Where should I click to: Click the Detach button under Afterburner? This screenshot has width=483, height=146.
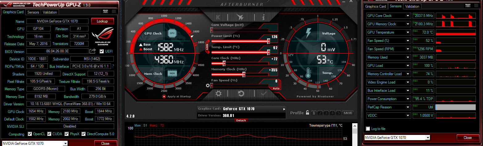(x=241, y=120)
